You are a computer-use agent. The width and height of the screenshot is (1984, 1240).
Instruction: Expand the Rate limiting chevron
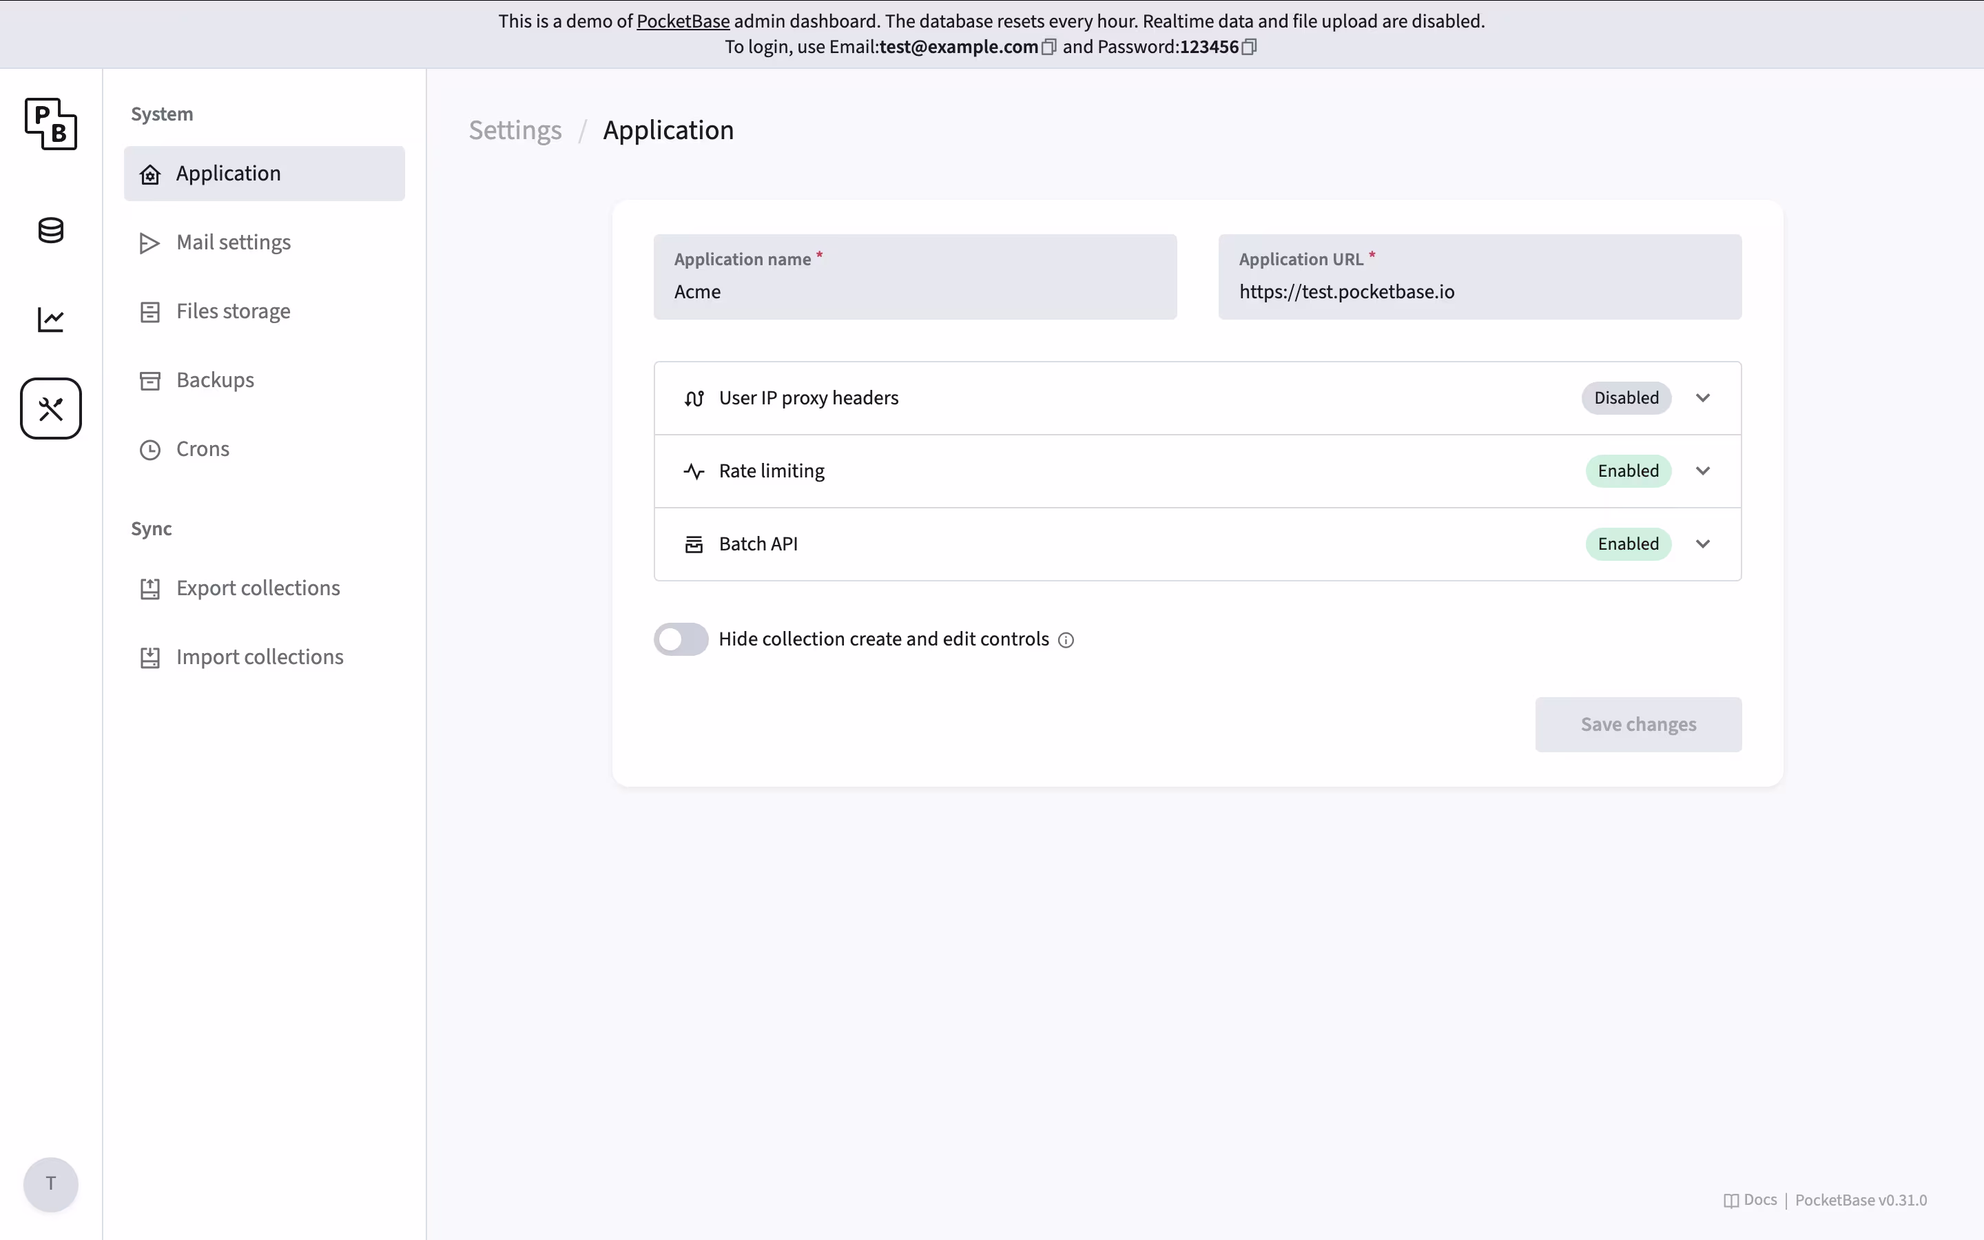tap(1702, 472)
